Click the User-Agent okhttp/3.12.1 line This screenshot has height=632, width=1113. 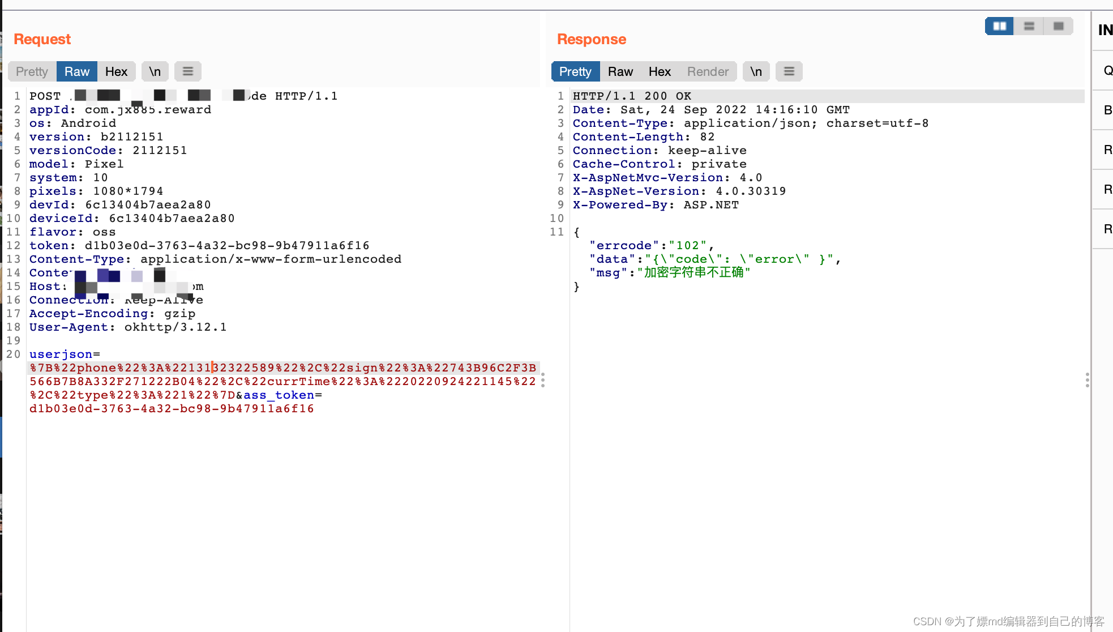tap(128, 327)
